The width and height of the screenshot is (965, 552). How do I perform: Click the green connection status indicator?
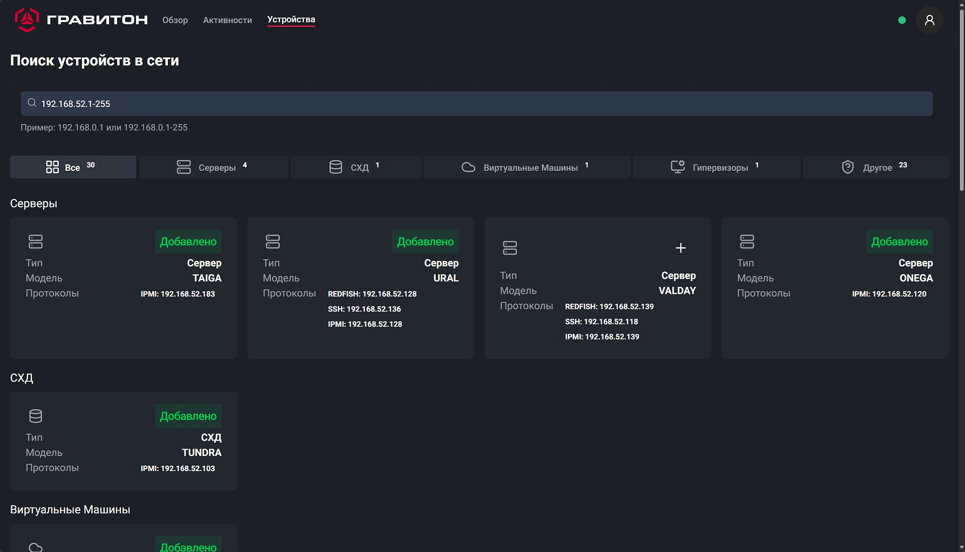[x=902, y=20]
